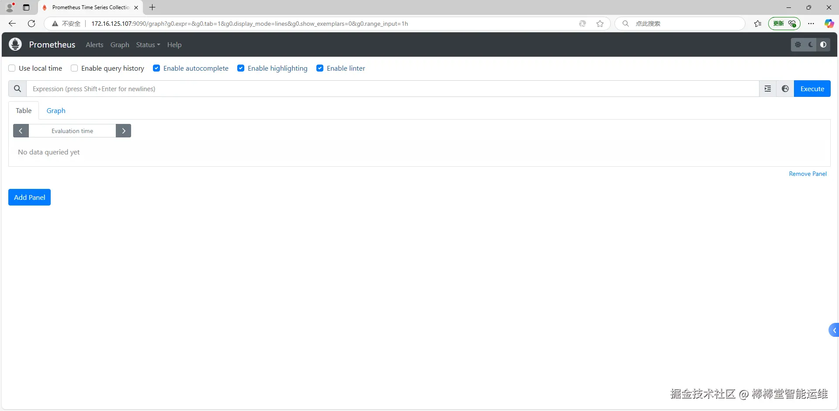This screenshot has height=411, width=839.
Task: Click the not secure warning icon
Action: (55, 24)
